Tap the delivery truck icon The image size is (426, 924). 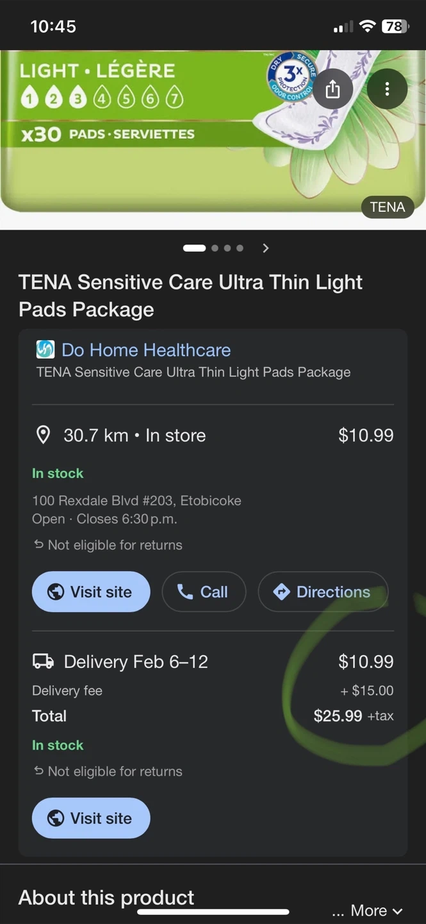click(x=43, y=662)
